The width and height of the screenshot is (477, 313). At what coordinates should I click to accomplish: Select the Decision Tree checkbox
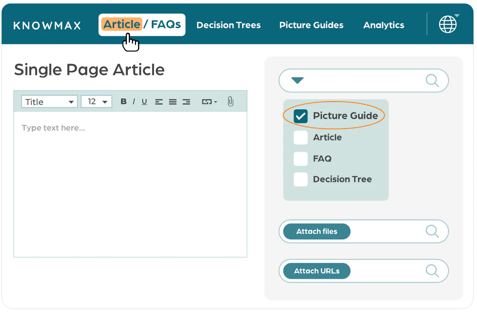pos(301,179)
